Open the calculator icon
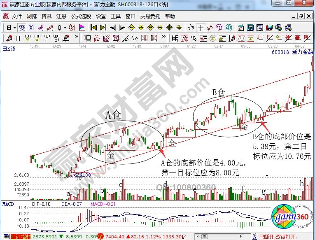This screenshot has height=240, width=315. (x=250, y=28)
